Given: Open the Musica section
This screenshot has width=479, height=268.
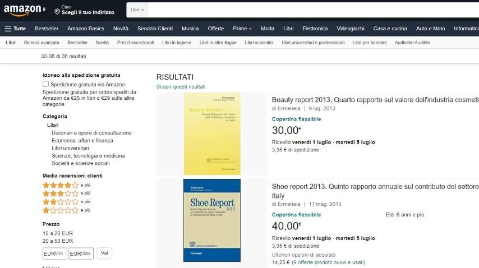Looking at the screenshot, I should (x=190, y=29).
